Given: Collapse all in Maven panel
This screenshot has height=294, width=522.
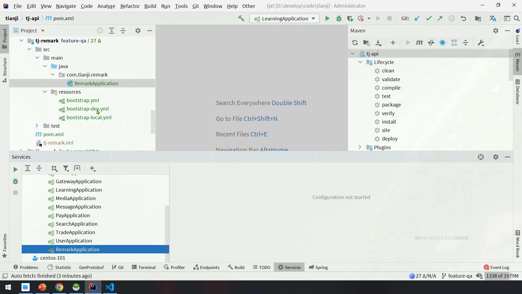Looking at the screenshot, I should [466, 43].
